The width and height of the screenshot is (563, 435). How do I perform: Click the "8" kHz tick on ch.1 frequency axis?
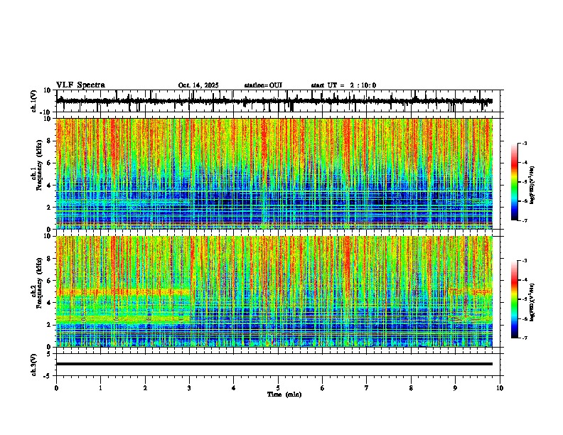click(x=50, y=141)
